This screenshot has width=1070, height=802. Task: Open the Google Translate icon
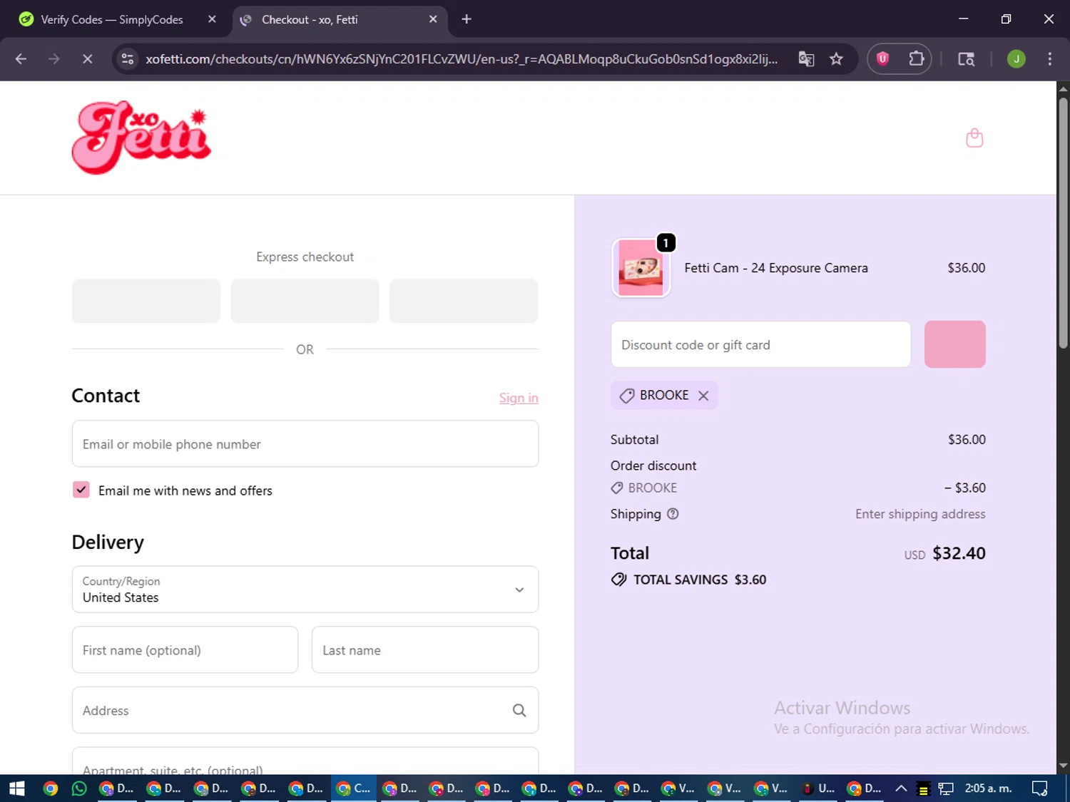tap(806, 59)
